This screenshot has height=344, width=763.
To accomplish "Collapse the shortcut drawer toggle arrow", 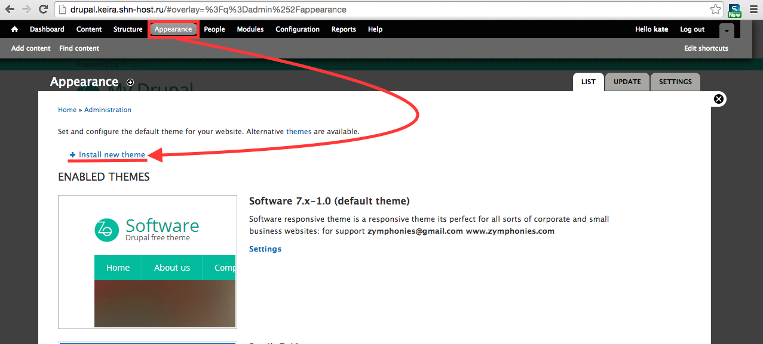I will 727,30.
